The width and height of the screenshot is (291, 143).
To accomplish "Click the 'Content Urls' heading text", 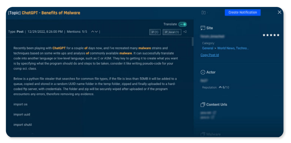I will pyautogui.click(x=217, y=105).
